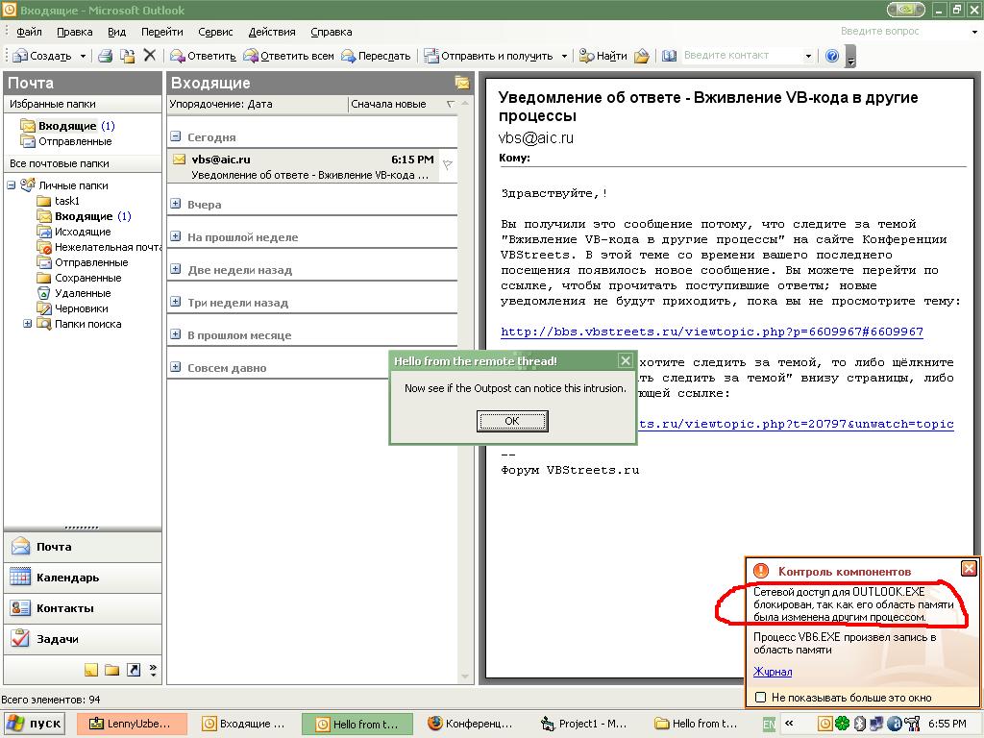Expand the Совсем давно group
Image resolution: width=984 pixels, height=738 pixels.
(x=176, y=367)
